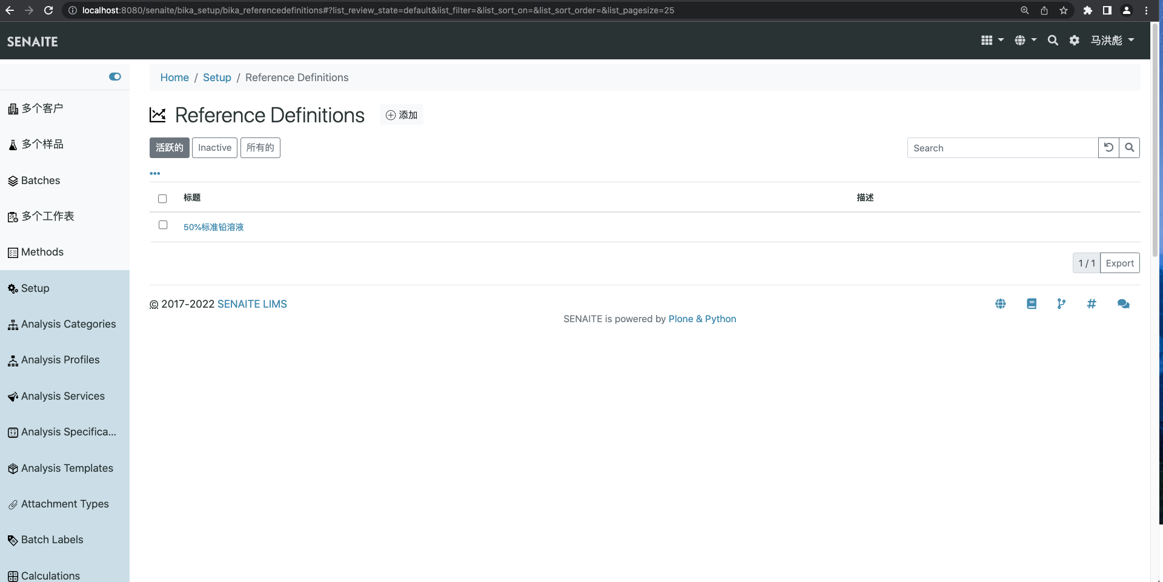Screen dimensions: 1163x582
Task: Open the 50%标准铅溶液 reference definition
Action: tap(214, 227)
